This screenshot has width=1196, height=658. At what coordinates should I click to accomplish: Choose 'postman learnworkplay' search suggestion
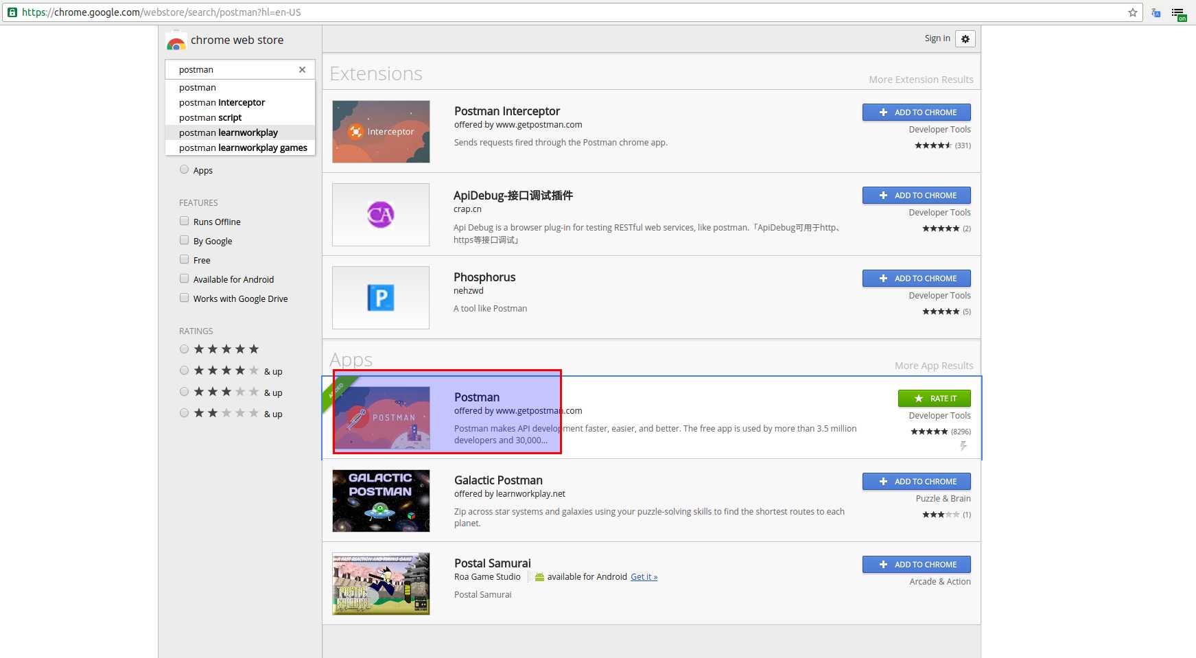pyautogui.click(x=240, y=132)
